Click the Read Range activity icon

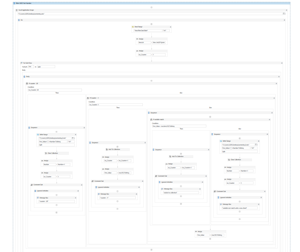pos(133,27)
